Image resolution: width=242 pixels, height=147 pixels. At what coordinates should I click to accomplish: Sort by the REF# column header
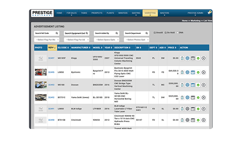point(52,48)
